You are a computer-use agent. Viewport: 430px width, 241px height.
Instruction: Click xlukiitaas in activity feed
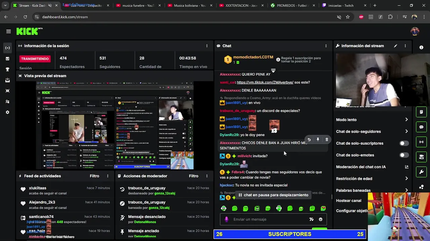pos(38,188)
